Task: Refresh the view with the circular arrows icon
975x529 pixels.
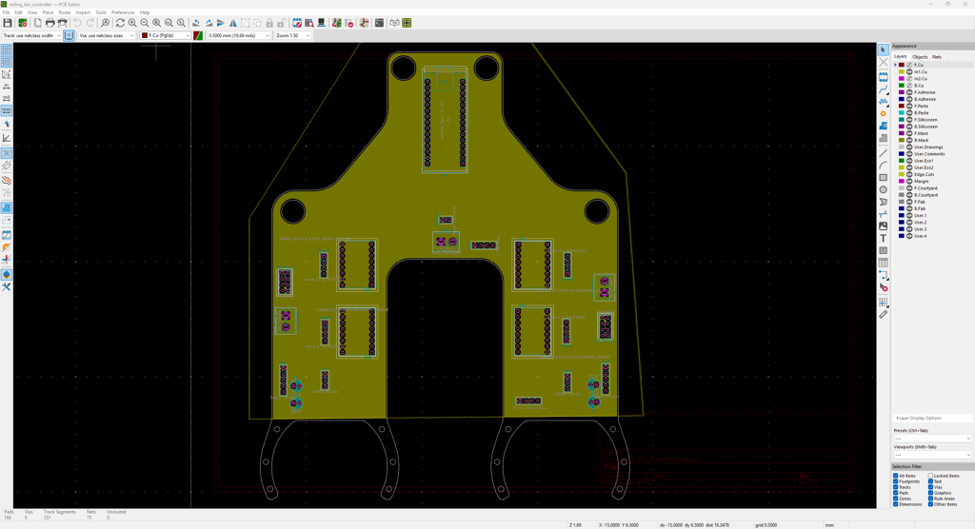Action: pyautogui.click(x=120, y=23)
